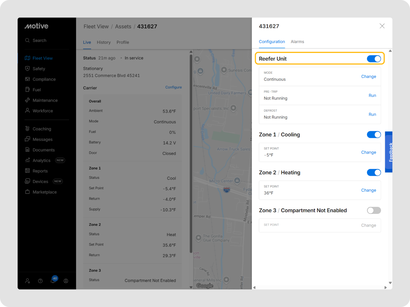Enable the Zone 3 compartment toggle
Image resolution: width=410 pixels, height=307 pixels.
pyautogui.click(x=374, y=210)
